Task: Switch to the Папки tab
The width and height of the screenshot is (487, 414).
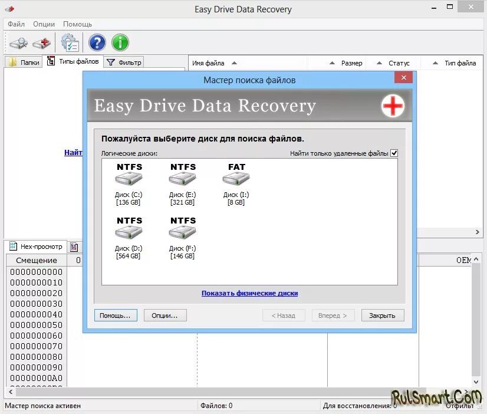Action: click(24, 62)
